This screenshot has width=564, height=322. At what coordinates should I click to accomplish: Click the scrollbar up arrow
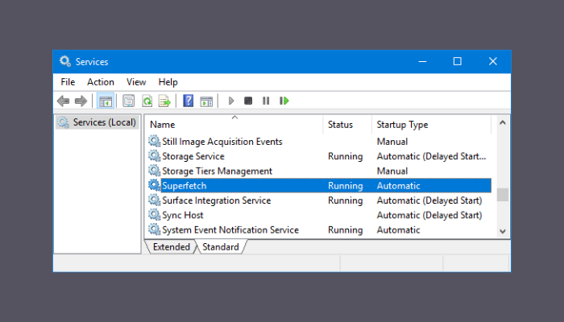pyautogui.click(x=503, y=123)
